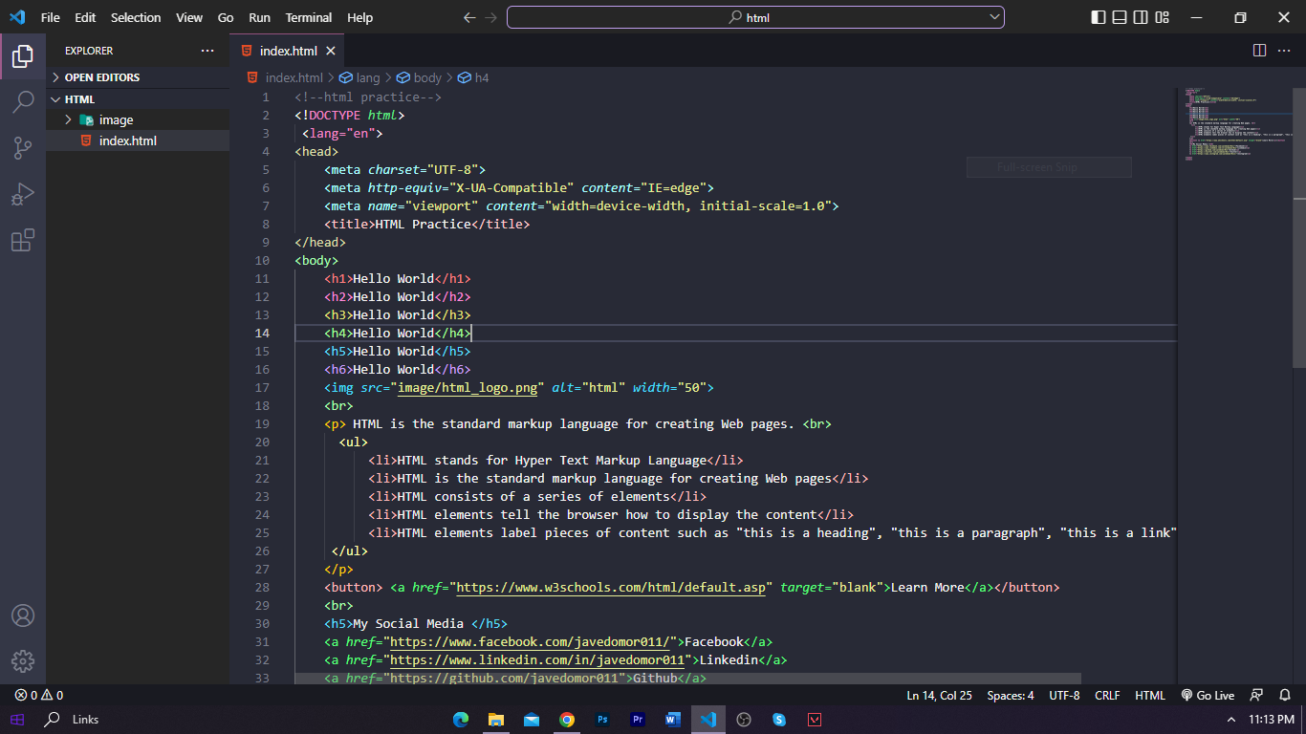
Task: Open the Accounts menu icon
Action: [23, 615]
